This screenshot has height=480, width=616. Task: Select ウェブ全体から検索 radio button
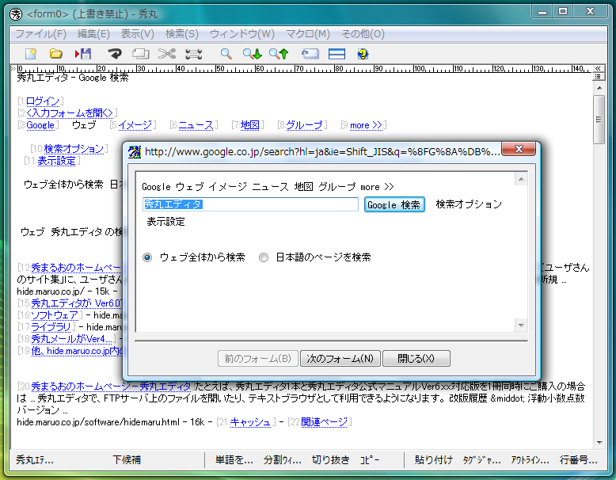(147, 257)
